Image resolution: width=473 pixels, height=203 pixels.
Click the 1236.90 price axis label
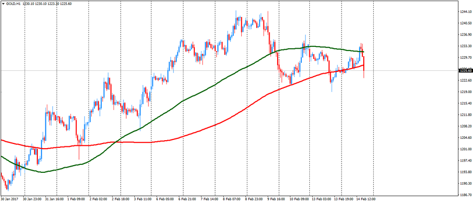coord(466,35)
